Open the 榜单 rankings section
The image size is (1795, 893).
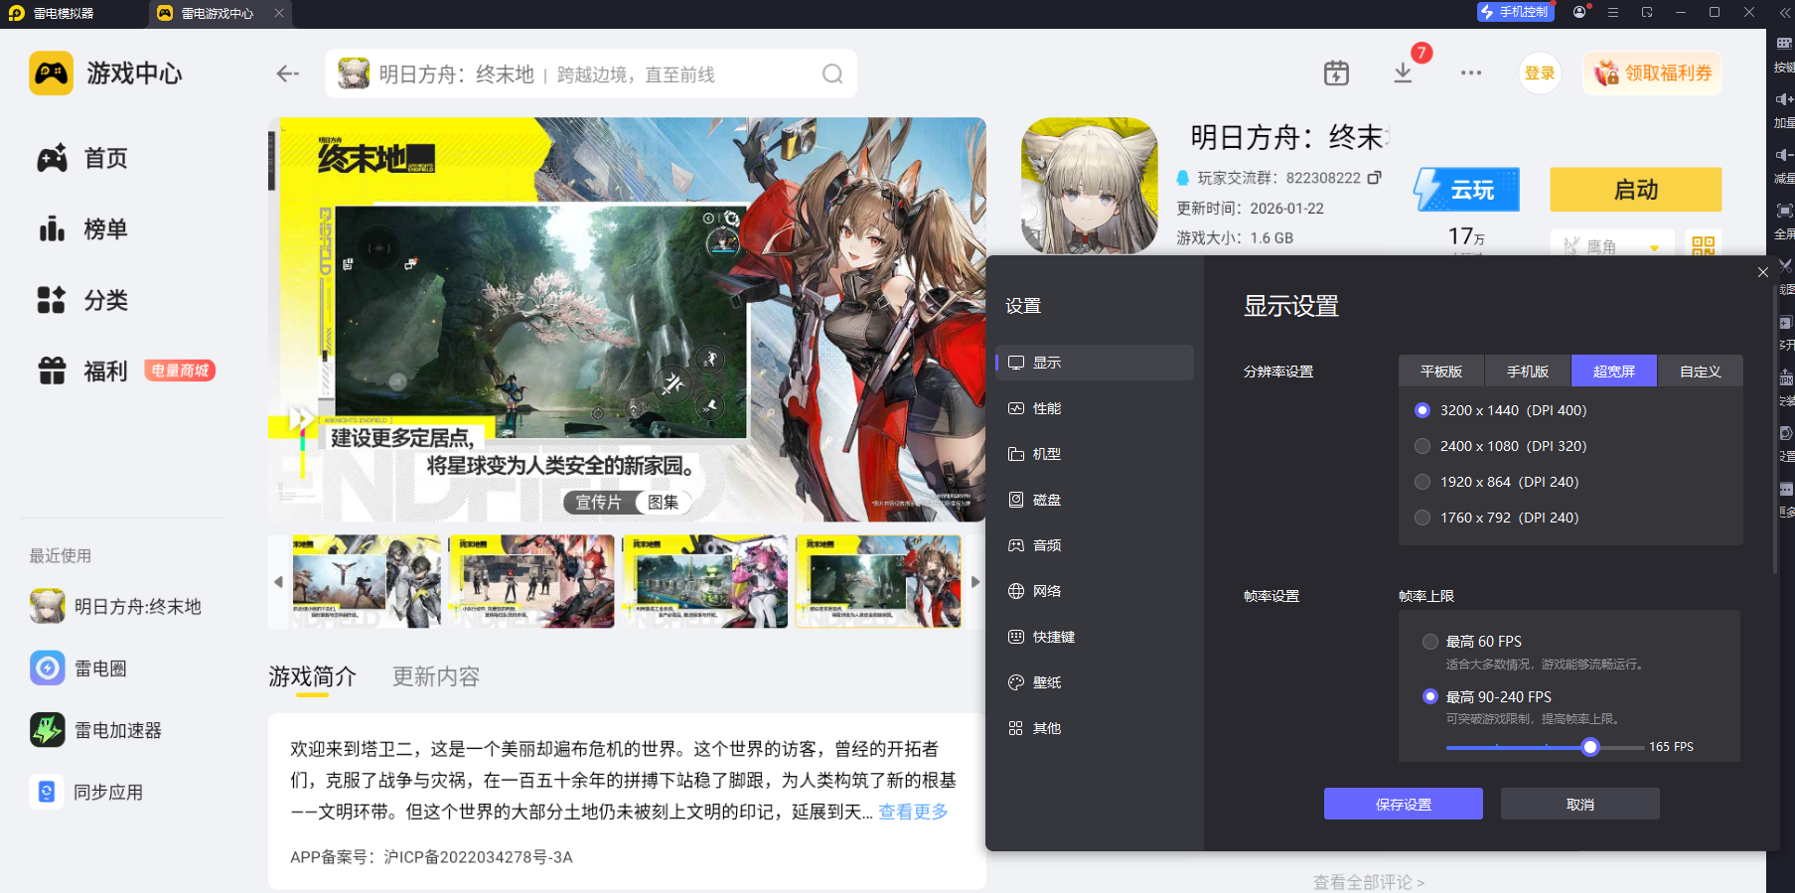(x=82, y=229)
